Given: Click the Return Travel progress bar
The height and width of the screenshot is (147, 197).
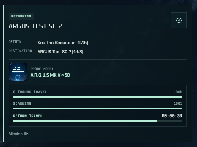Looking at the screenshot, I should pos(98,121).
